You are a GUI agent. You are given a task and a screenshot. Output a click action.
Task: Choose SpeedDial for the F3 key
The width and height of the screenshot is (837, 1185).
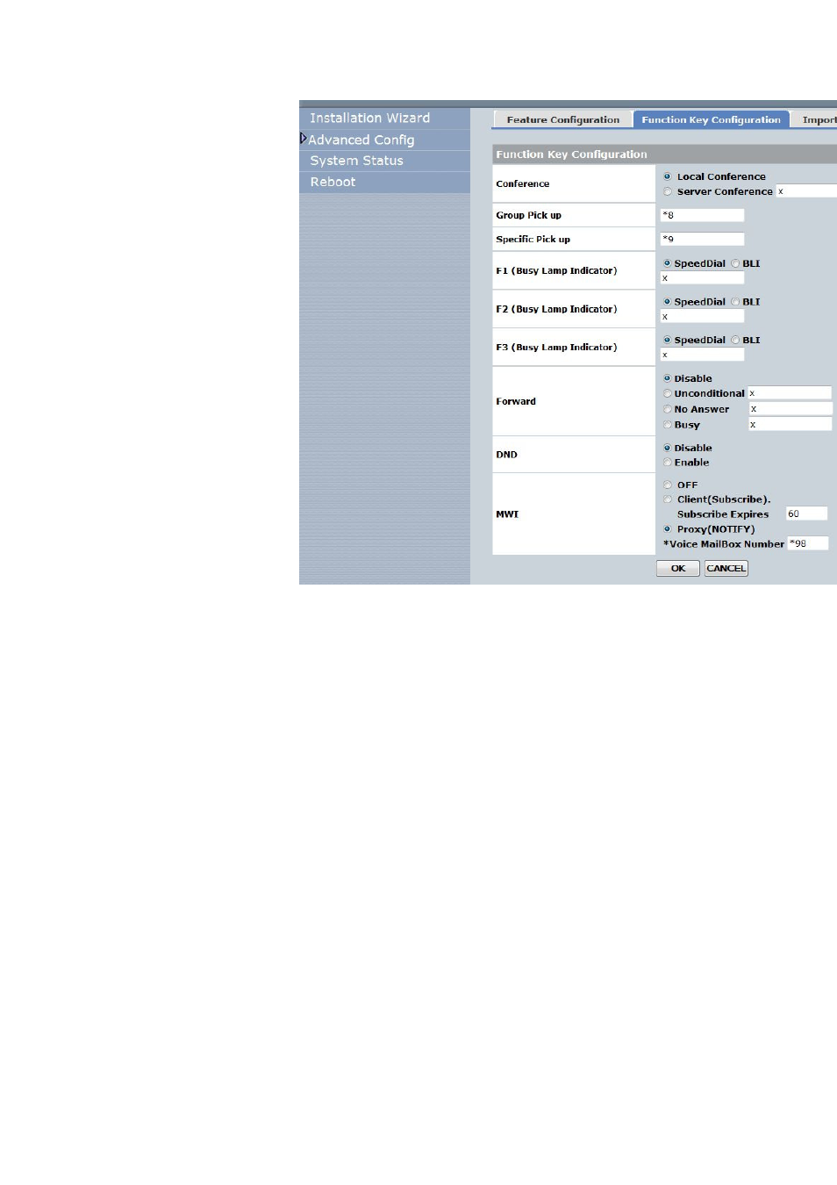coord(667,341)
